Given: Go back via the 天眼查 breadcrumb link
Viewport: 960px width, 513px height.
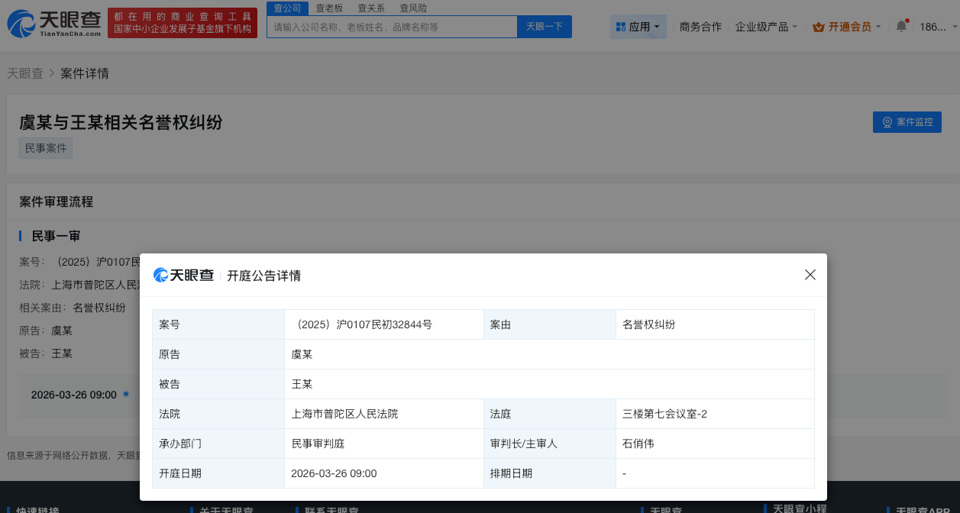Looking at the screenshot, I should click(25, 73).
